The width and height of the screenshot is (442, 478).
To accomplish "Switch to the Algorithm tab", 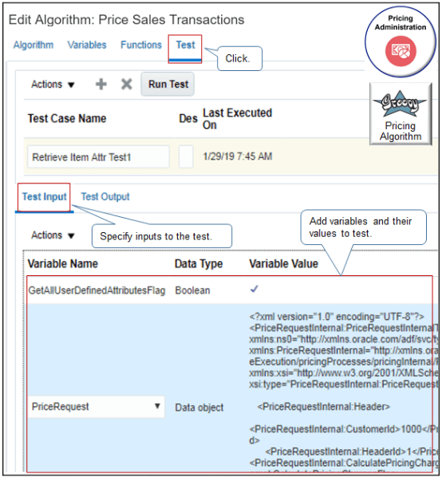I will pos(34,45).
